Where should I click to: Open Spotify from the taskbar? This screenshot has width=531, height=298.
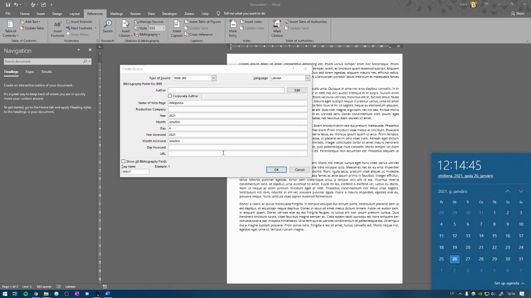(25, 294)
